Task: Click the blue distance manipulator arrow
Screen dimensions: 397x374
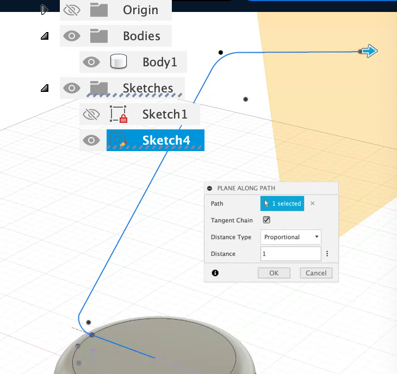Action: click(x=369, y=51)
